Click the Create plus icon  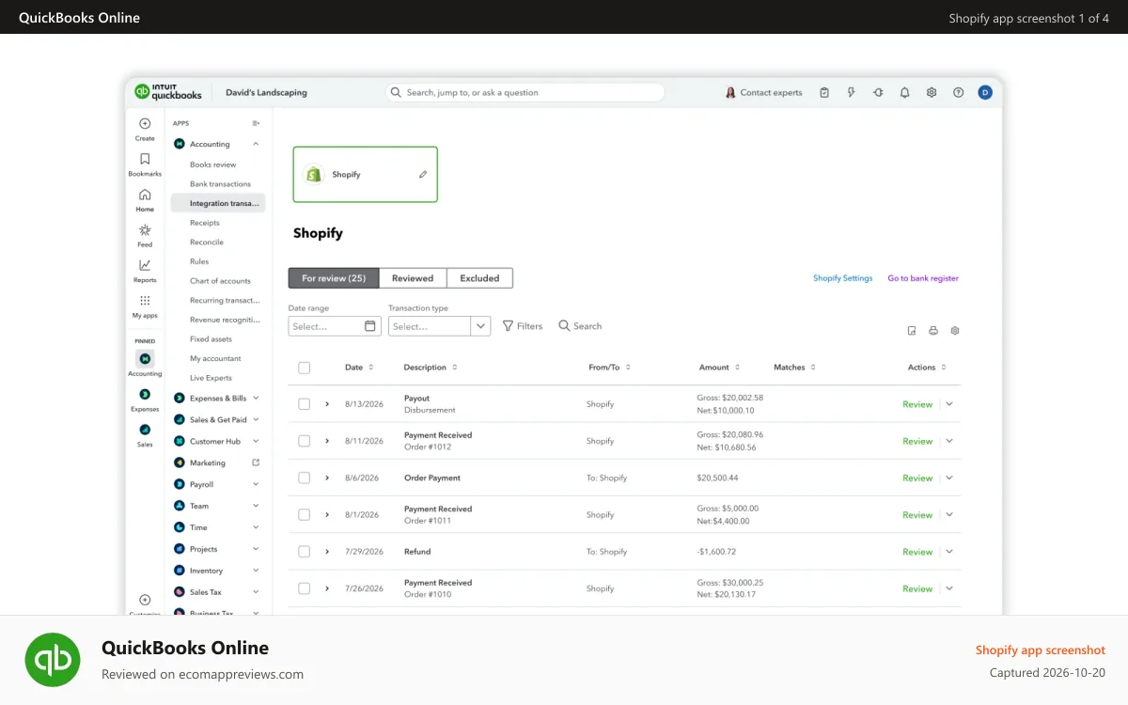click(145, 123)
